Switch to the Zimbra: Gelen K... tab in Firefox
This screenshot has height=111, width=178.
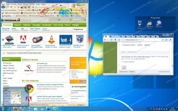(22, 16)
